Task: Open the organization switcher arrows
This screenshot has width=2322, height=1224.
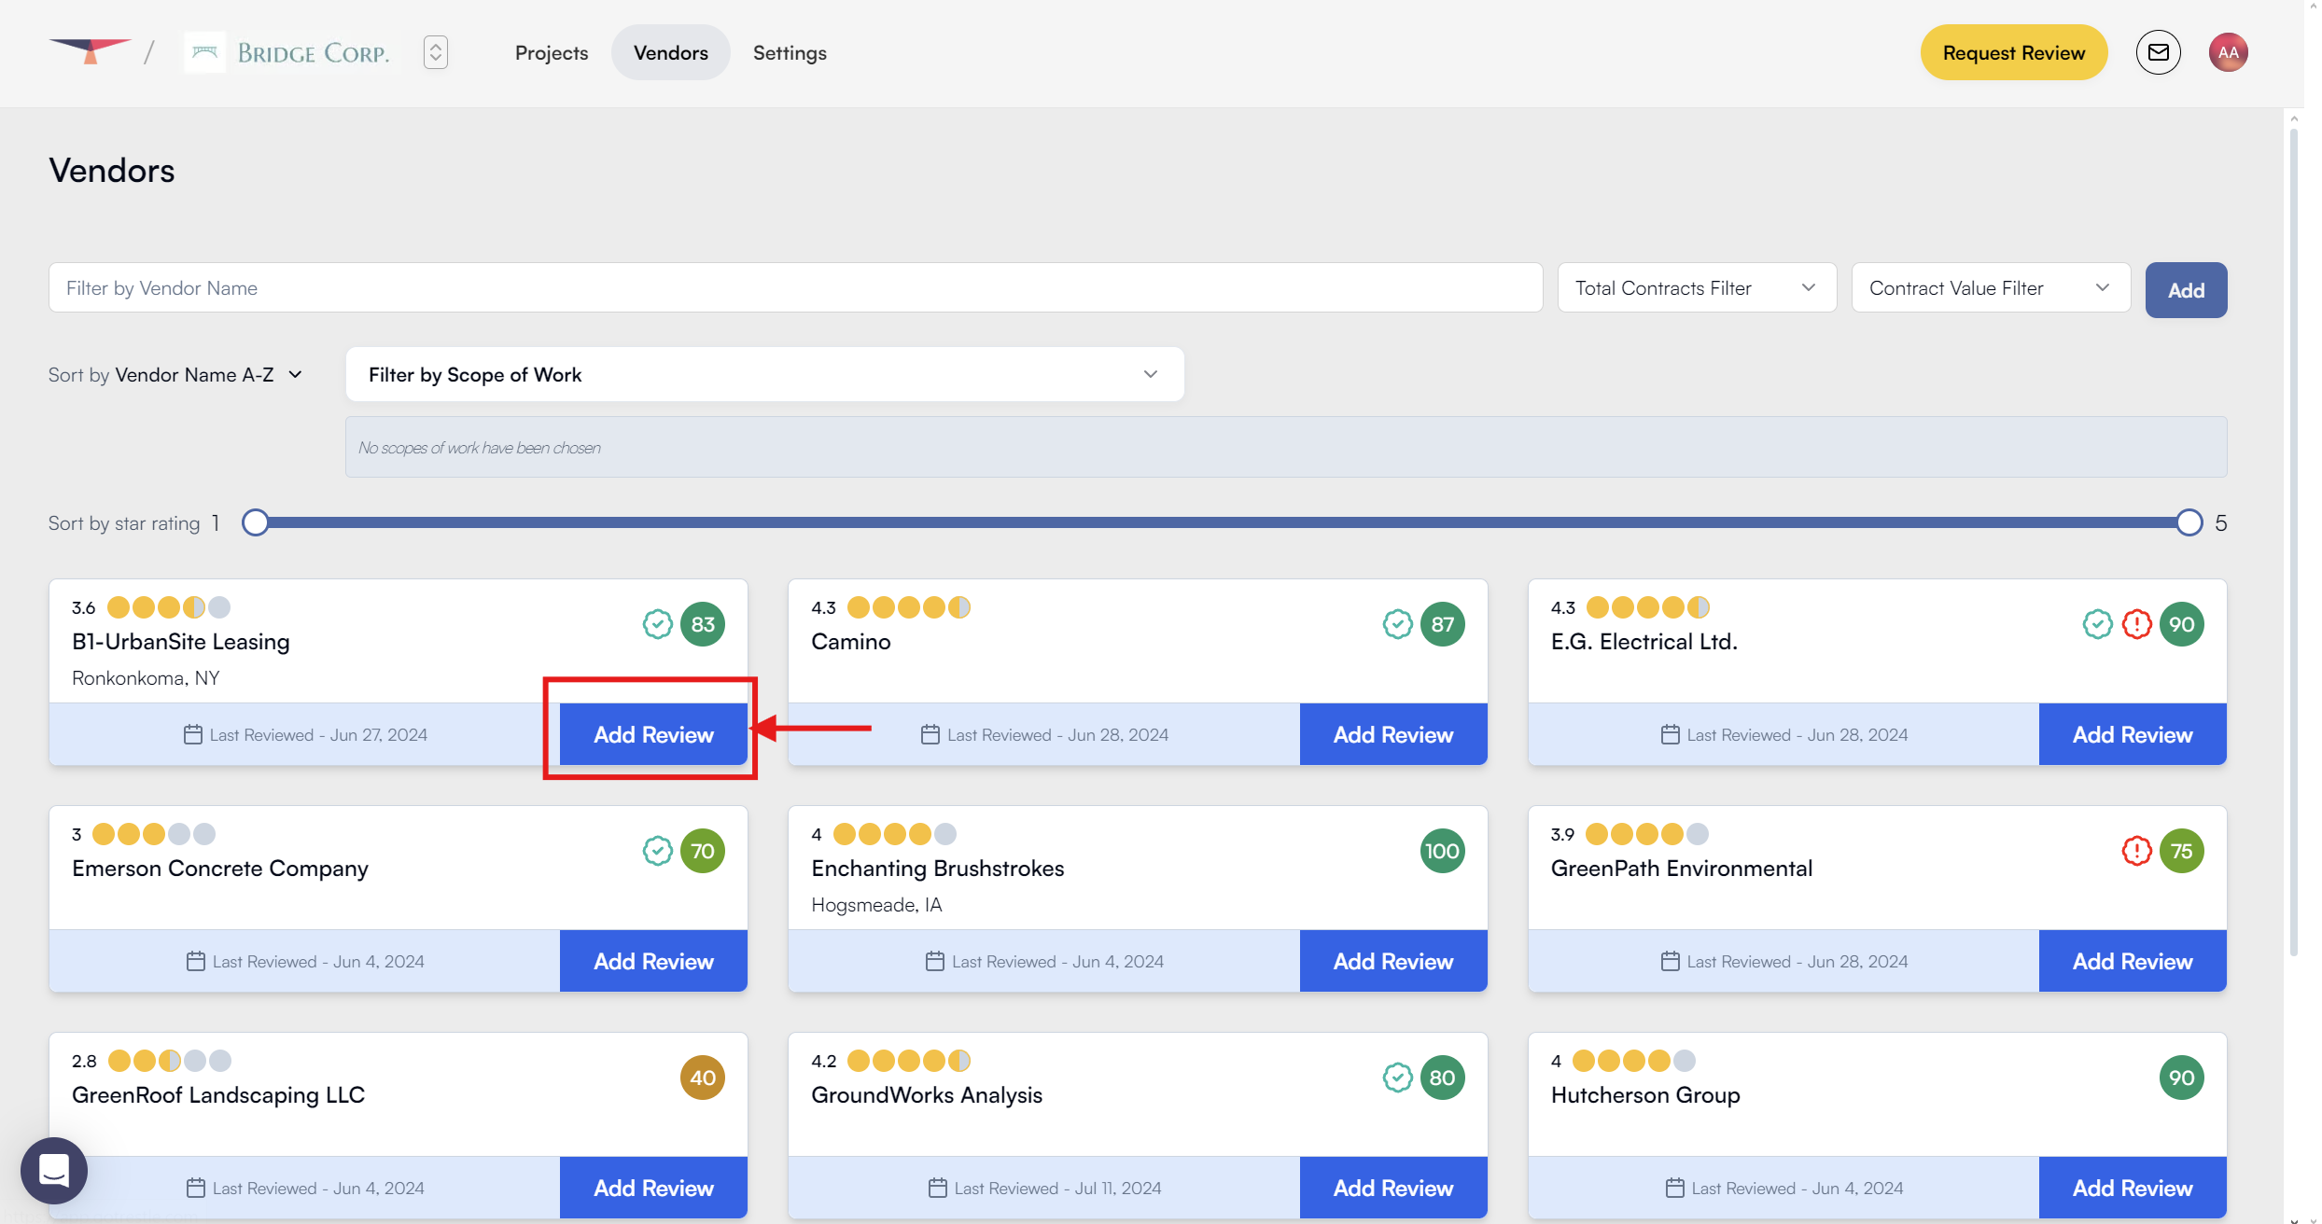Action: [x=435, y=52]
